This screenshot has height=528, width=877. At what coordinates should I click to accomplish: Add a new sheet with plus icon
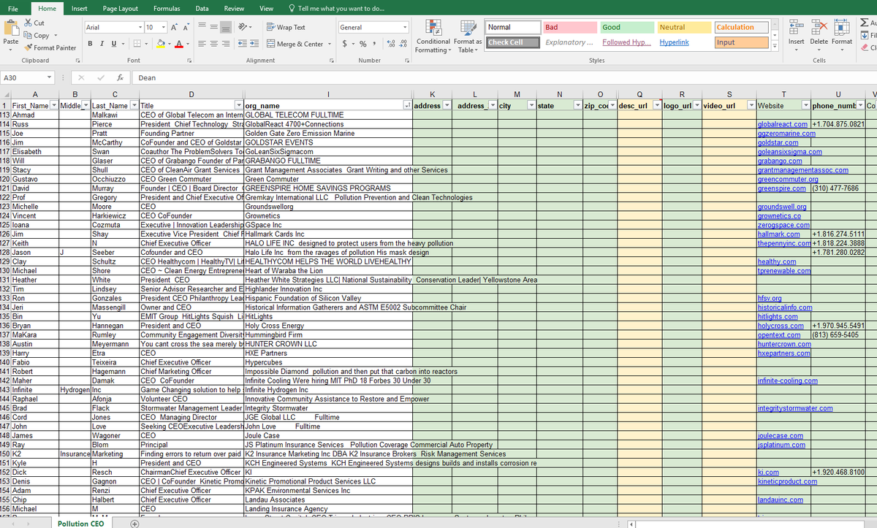tap(134, 523)
